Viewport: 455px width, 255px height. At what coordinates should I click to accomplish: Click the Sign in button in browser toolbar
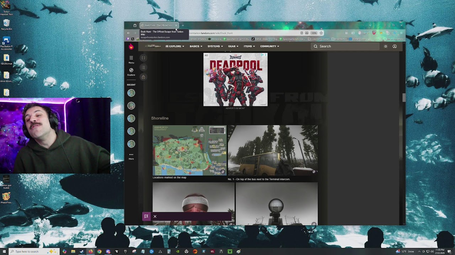(x=364, y=33)
